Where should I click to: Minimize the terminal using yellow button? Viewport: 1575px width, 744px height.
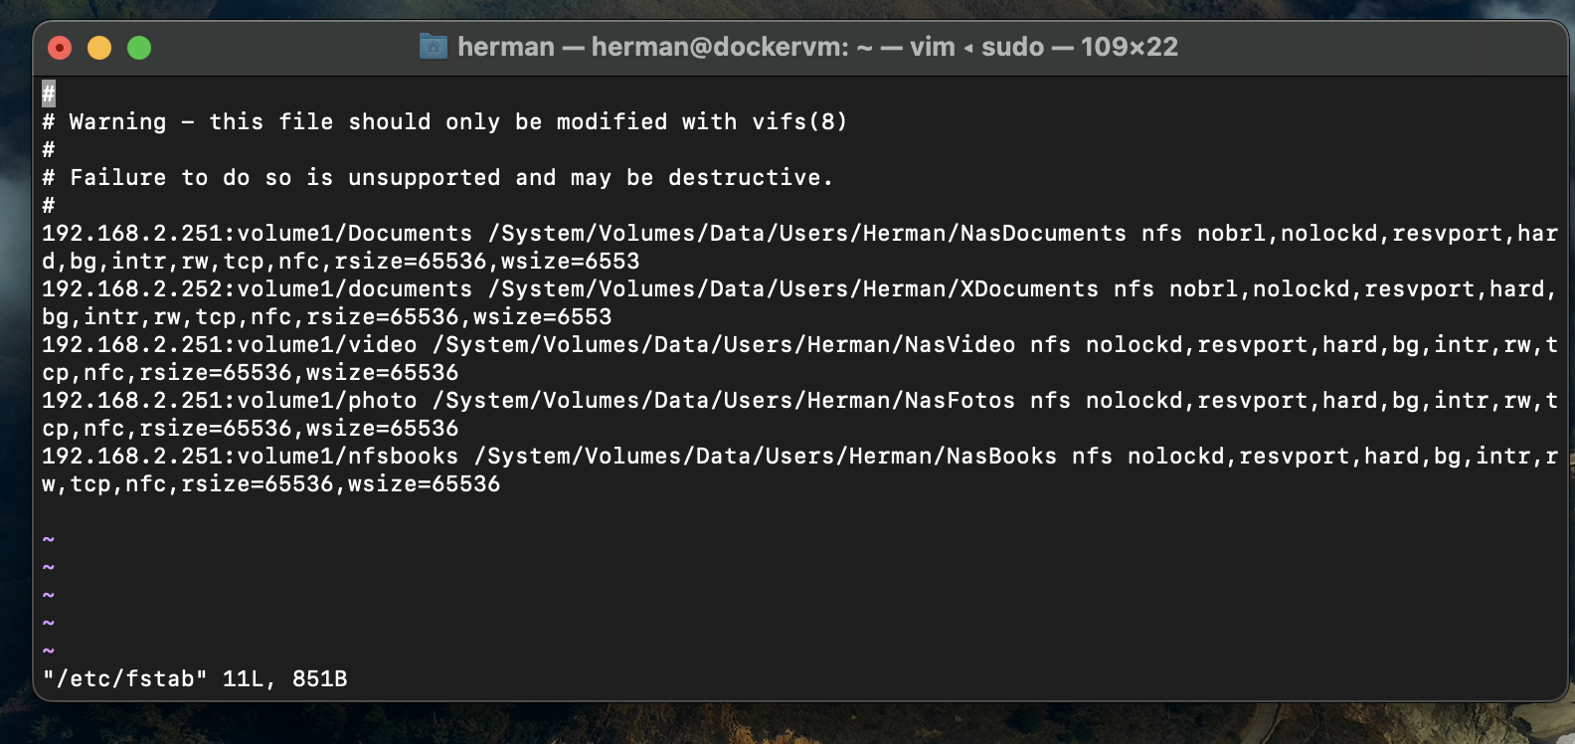pyautogui.click(x=99, y=48)
